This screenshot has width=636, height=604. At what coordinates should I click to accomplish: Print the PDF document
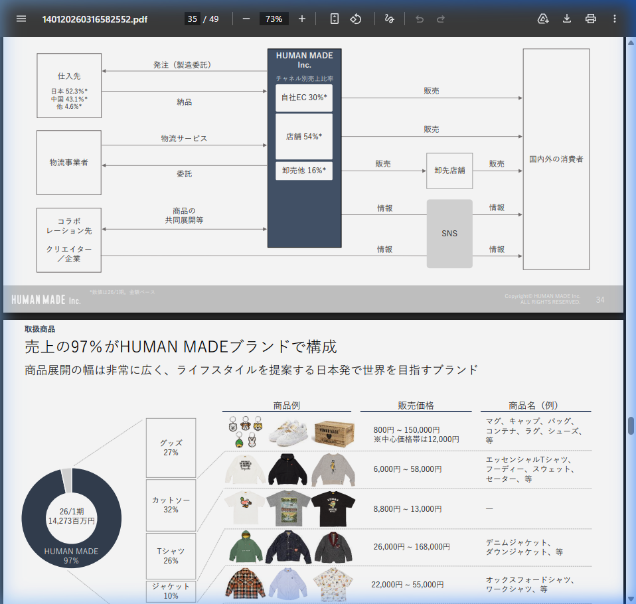(x=591, y=19)
